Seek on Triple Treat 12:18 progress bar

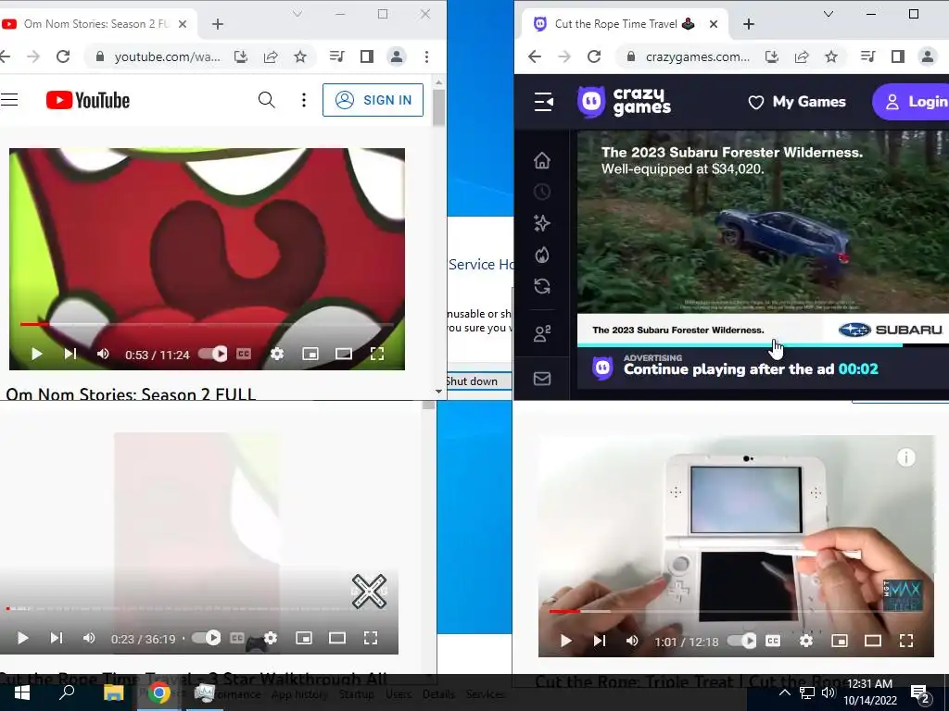pos(737,611)
